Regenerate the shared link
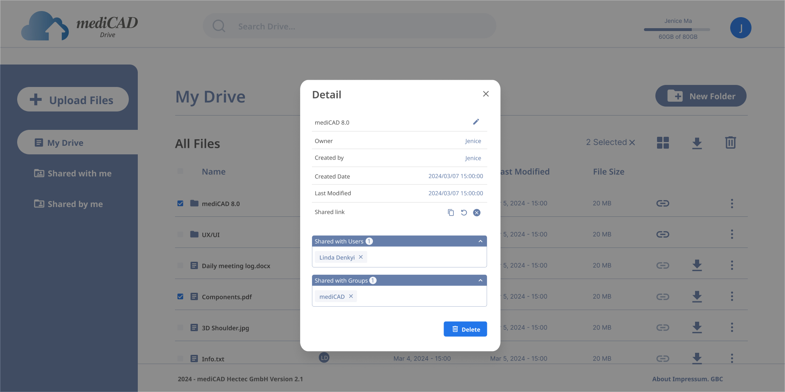Viewport: 785px width, 392px height. click(x=464, y=212)
